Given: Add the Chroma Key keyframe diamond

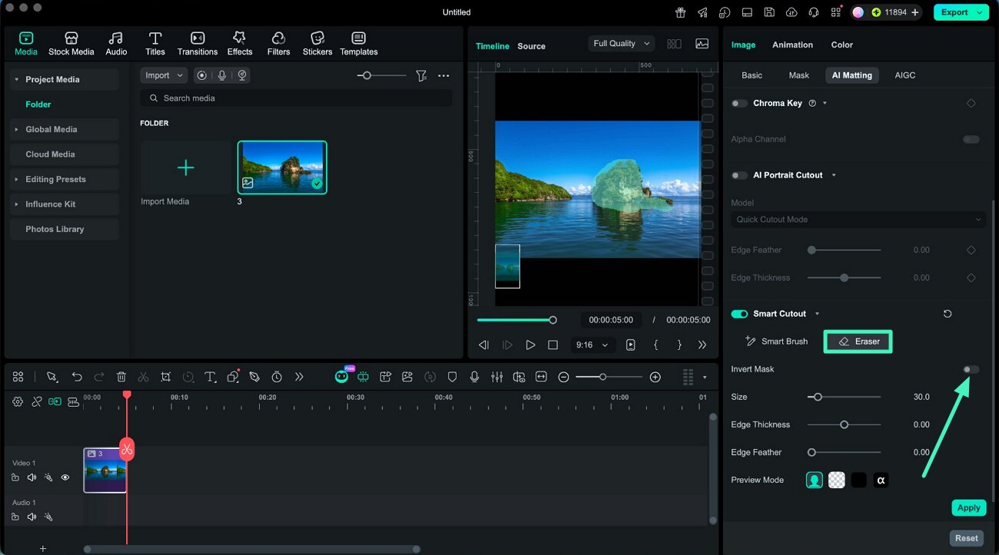Looking at the screenshot, I should (x=971, y=103).
